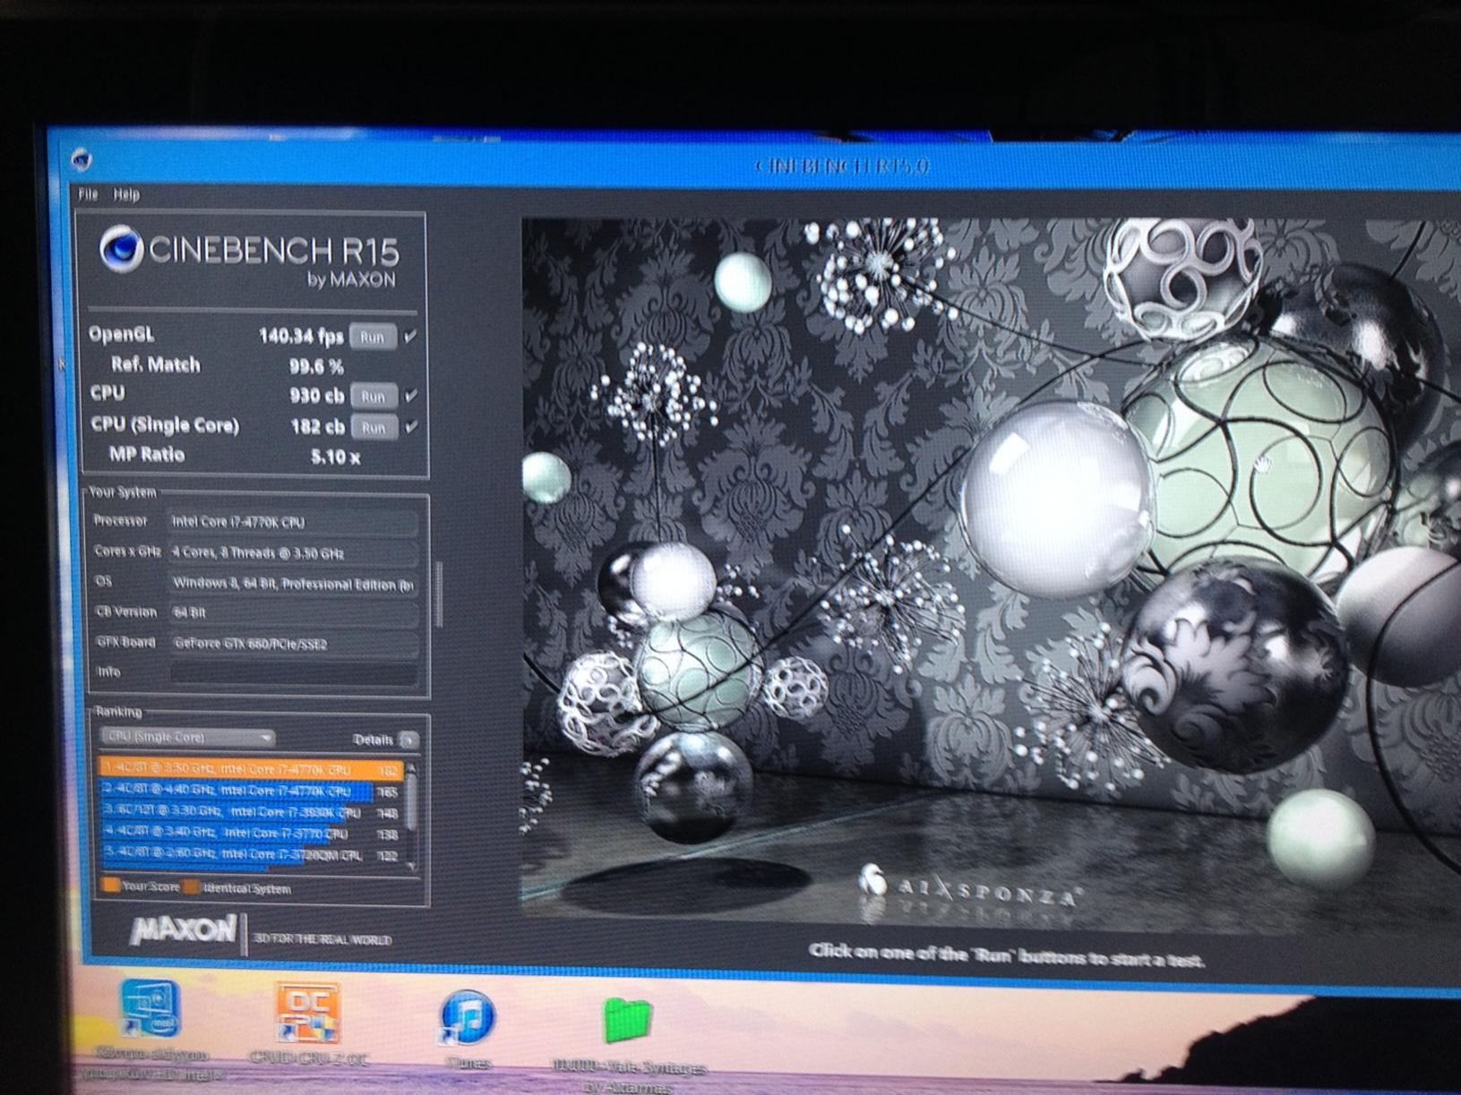Expand the ranking Details arrow
Screen dimensions: 1461x1095
[x=409, y=740]
